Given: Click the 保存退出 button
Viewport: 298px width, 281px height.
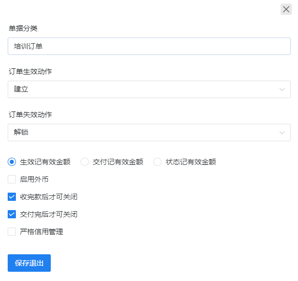Looking at the screenshot, I should 29,263.
